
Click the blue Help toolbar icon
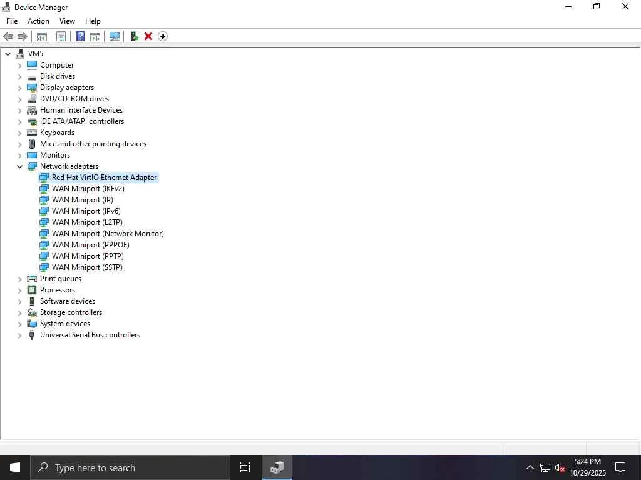point(81,36)
